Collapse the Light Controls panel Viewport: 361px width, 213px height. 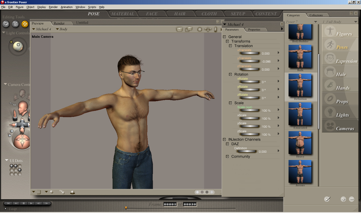(4, 33)
